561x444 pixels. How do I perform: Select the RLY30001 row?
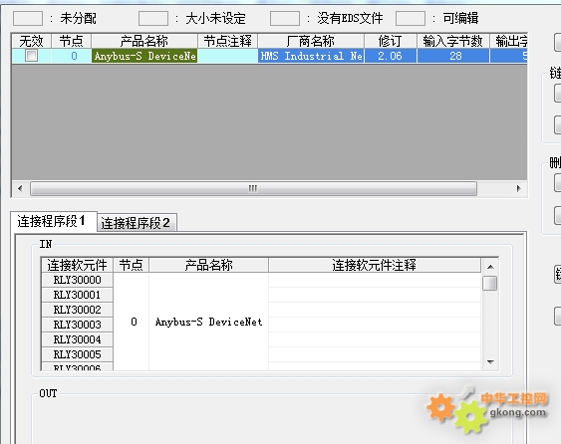point(78,295)
